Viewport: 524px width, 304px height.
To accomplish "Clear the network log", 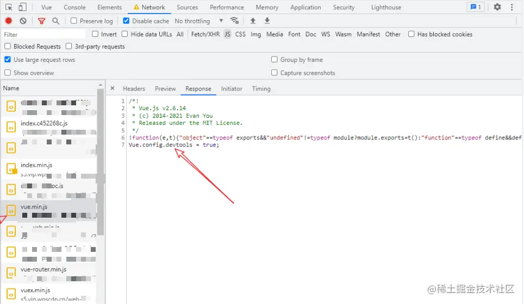I will pos(23,21).
